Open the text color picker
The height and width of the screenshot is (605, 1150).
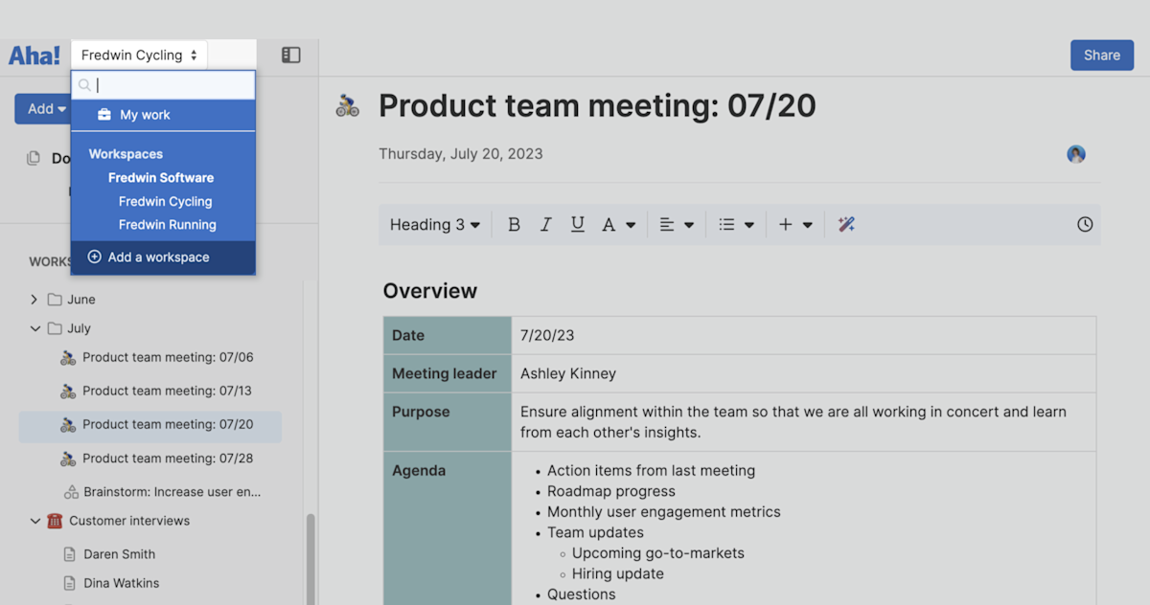(614, 224)
